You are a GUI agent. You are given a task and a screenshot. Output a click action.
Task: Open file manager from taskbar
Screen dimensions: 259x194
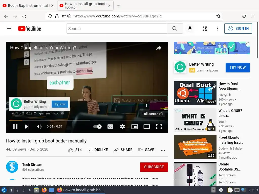(36, 190)
